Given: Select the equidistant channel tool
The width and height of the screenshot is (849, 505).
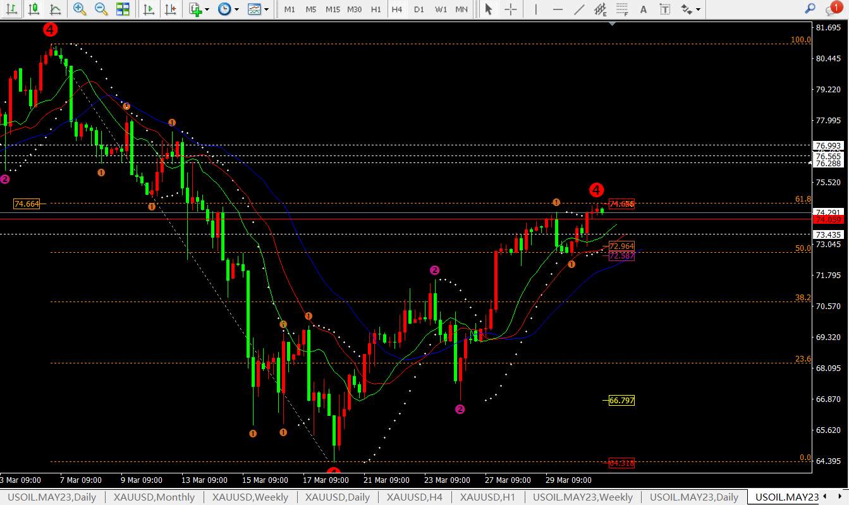Looking at the screenshot, I should pos(601,9).
